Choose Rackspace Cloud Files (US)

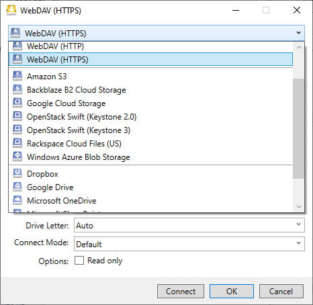[x=150, y=144]
